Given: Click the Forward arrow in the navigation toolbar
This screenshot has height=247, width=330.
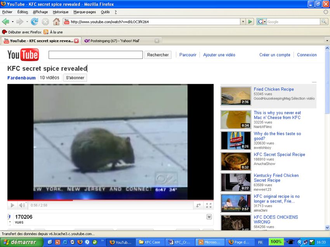Looking at the screenshot, I should point(20,22).
